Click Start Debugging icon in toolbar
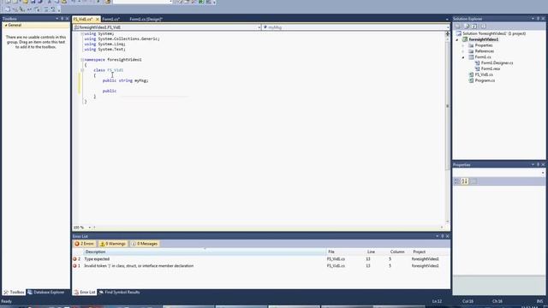Screen dimensions: 548x308 98,2
